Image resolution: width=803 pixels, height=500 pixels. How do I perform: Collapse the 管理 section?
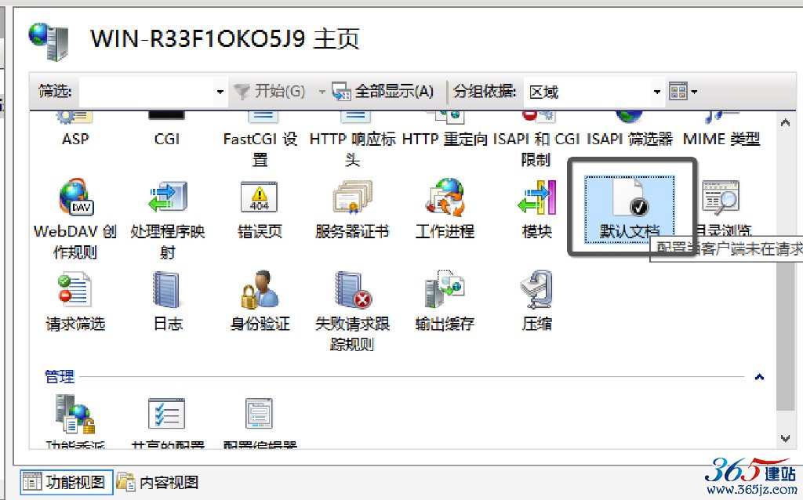tap(759, 377)
